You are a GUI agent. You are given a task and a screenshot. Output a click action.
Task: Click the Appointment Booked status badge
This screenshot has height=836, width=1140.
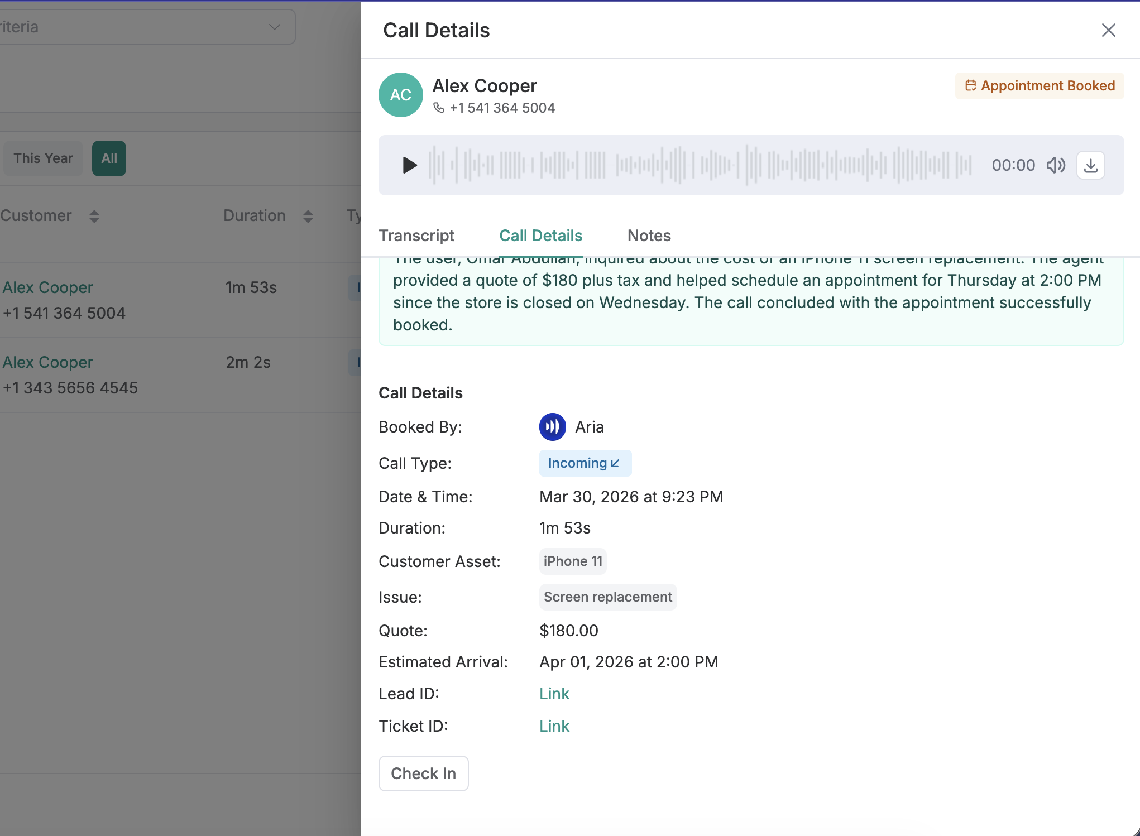[x=1040, y=86]
